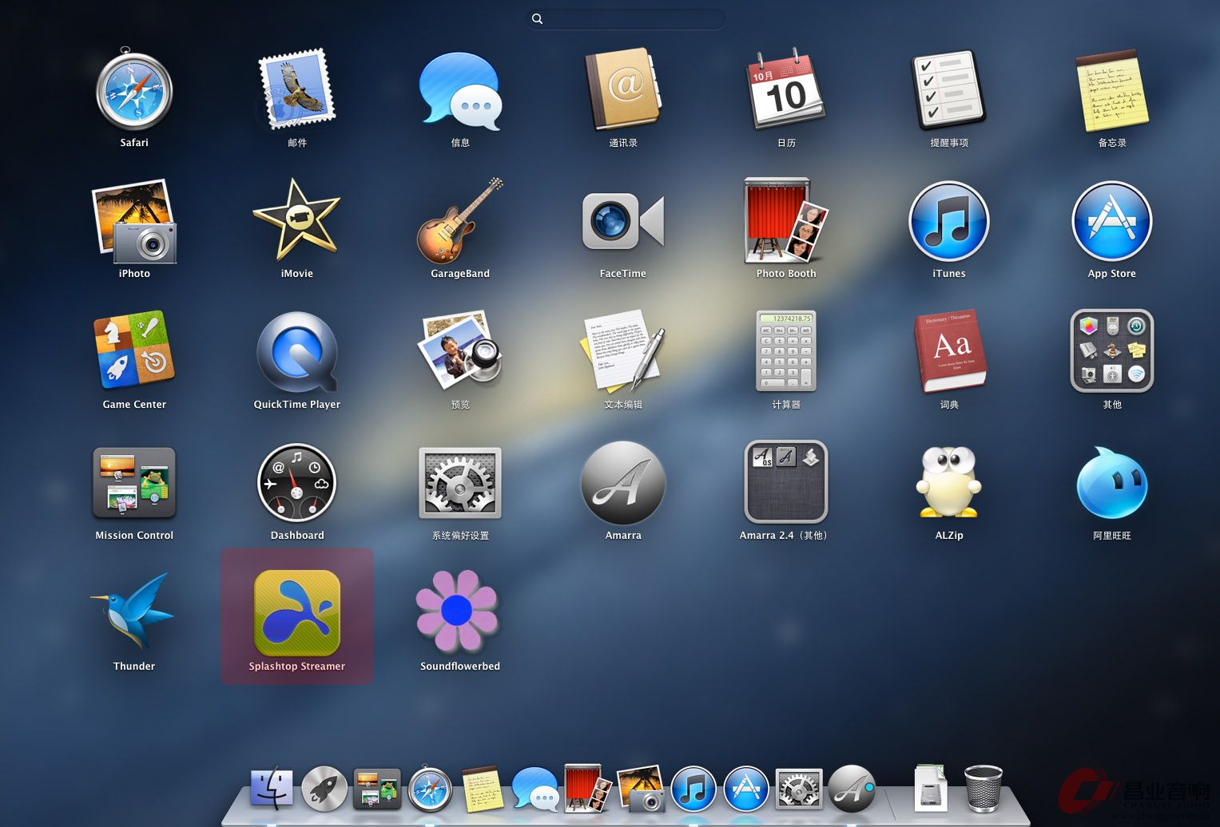Viewport: 1220px width, 827px height.
Task: Open iPhoto in the Dock
Action: point(641,789)
